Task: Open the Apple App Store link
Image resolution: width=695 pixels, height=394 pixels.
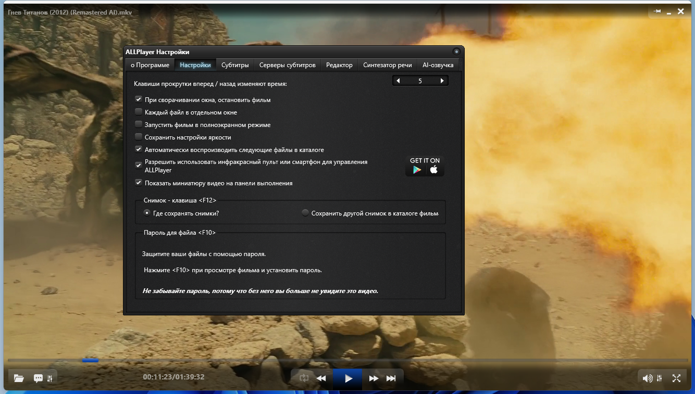Action: click(x=433, y=170)
